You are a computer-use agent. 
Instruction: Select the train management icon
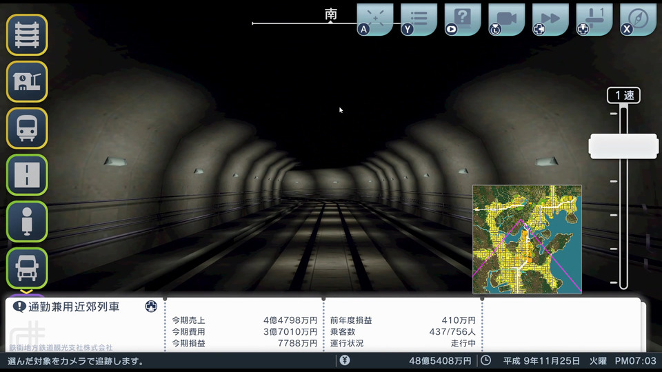tap(27, 128)
